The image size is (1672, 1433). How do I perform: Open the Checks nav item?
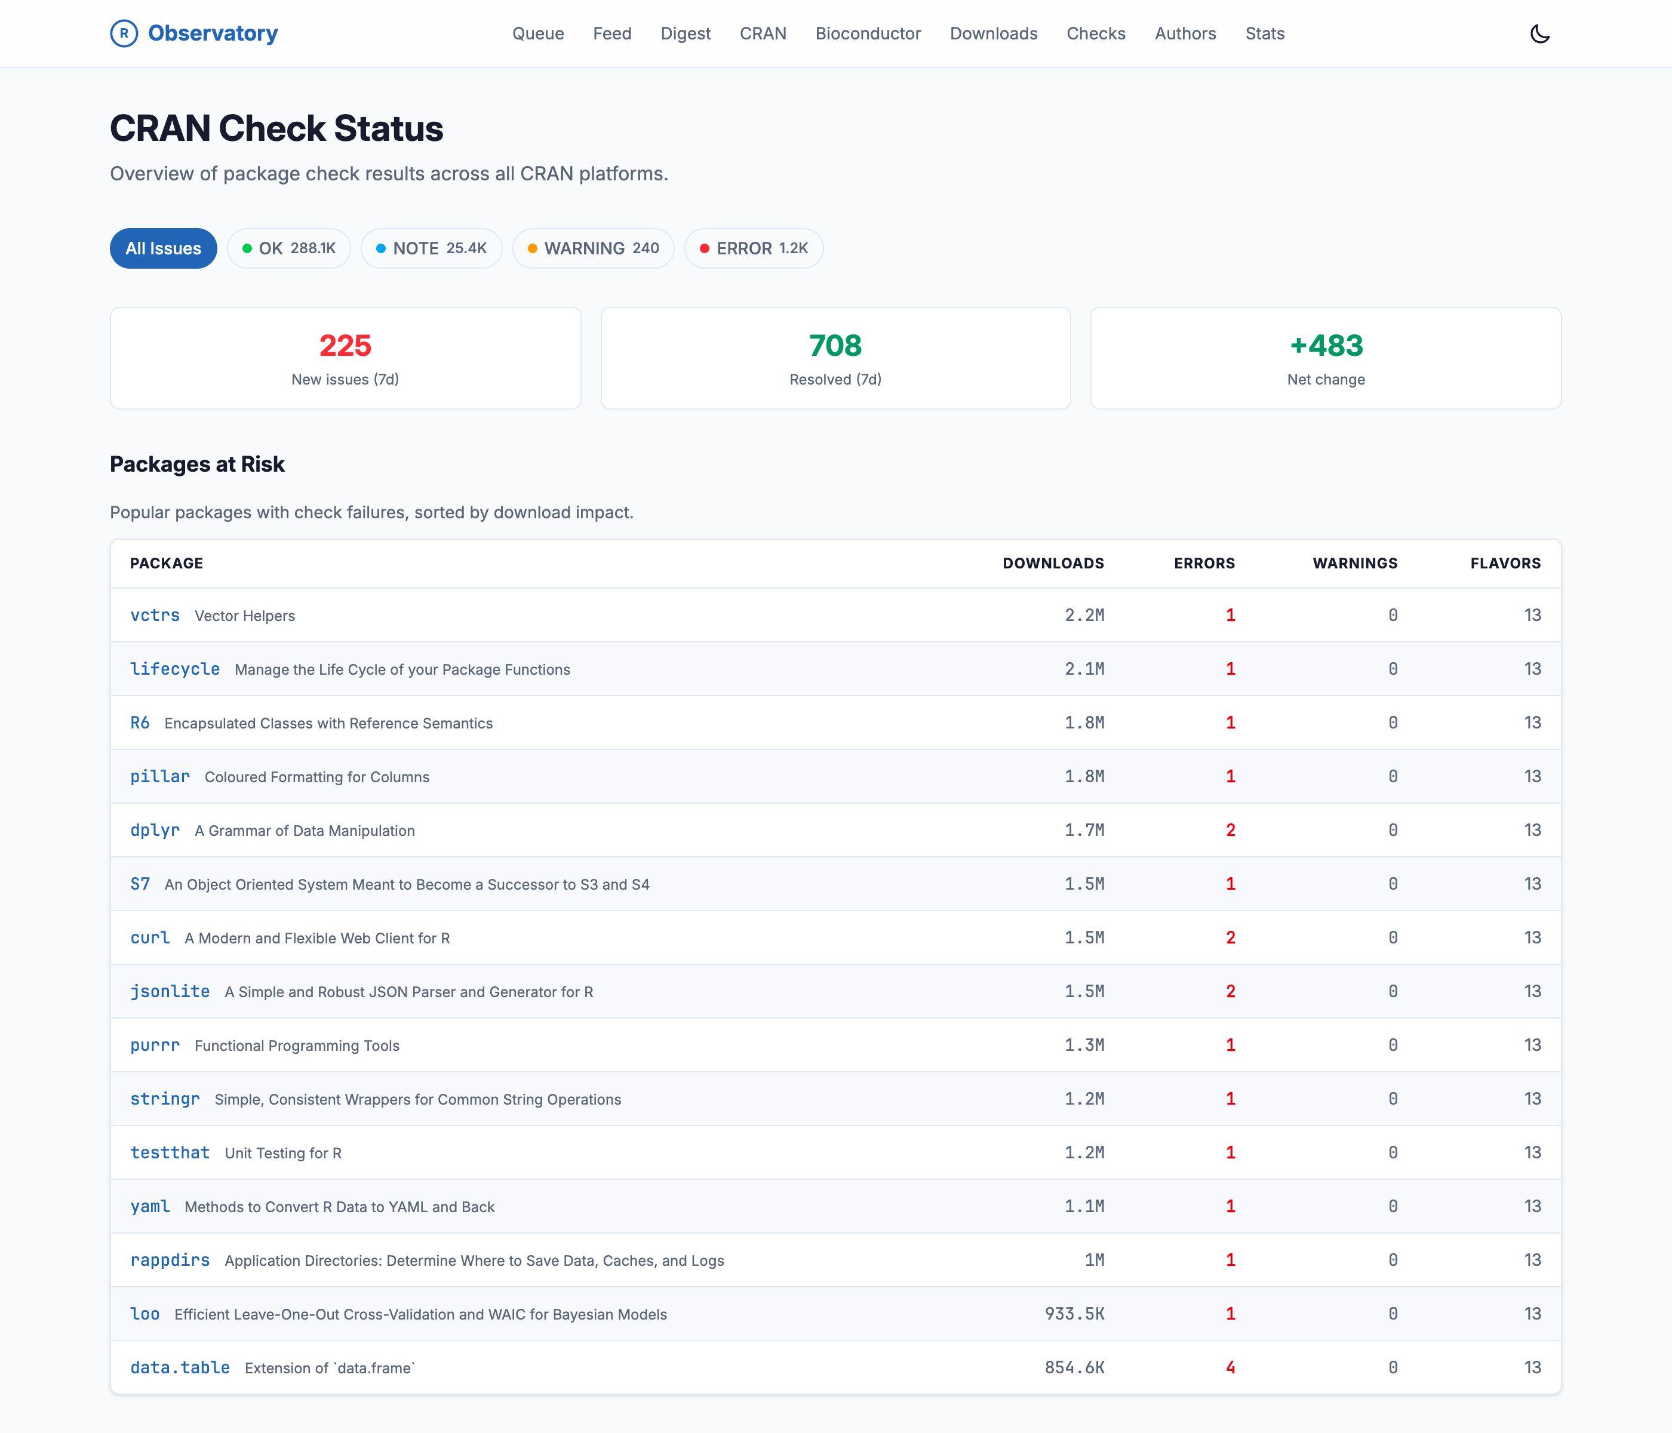click(1095, 33)
